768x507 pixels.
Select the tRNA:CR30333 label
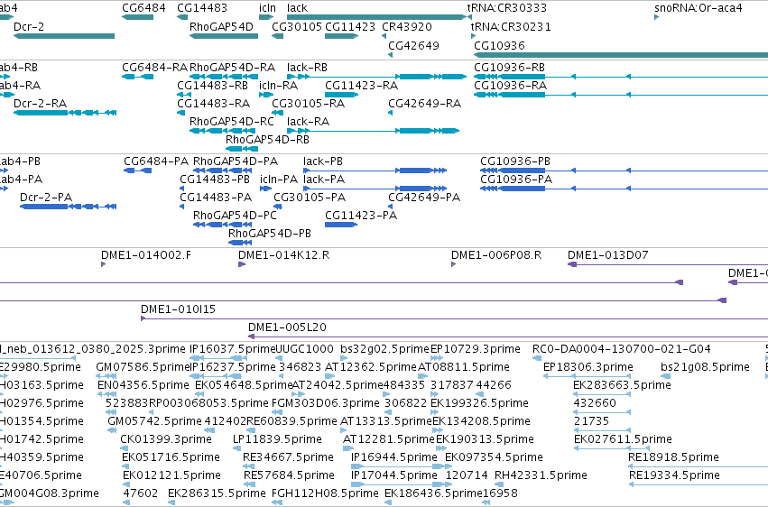[x=507, y=8]
